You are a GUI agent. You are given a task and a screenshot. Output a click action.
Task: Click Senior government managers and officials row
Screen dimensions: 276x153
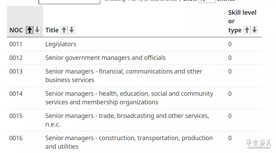(x=134, y=58)
